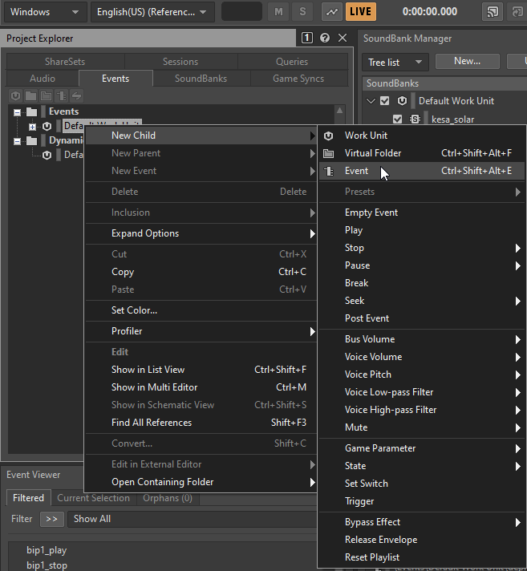Click the Event icon in New Child submenu
The image size is (527, 571).
[x=328, y=171]
